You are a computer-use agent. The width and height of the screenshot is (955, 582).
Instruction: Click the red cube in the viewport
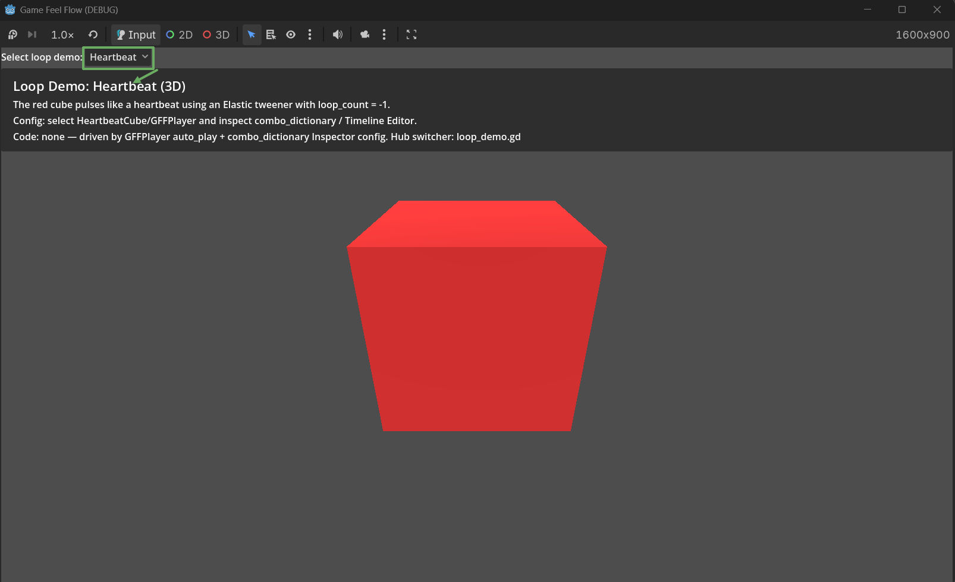click(x=477, y=316)
